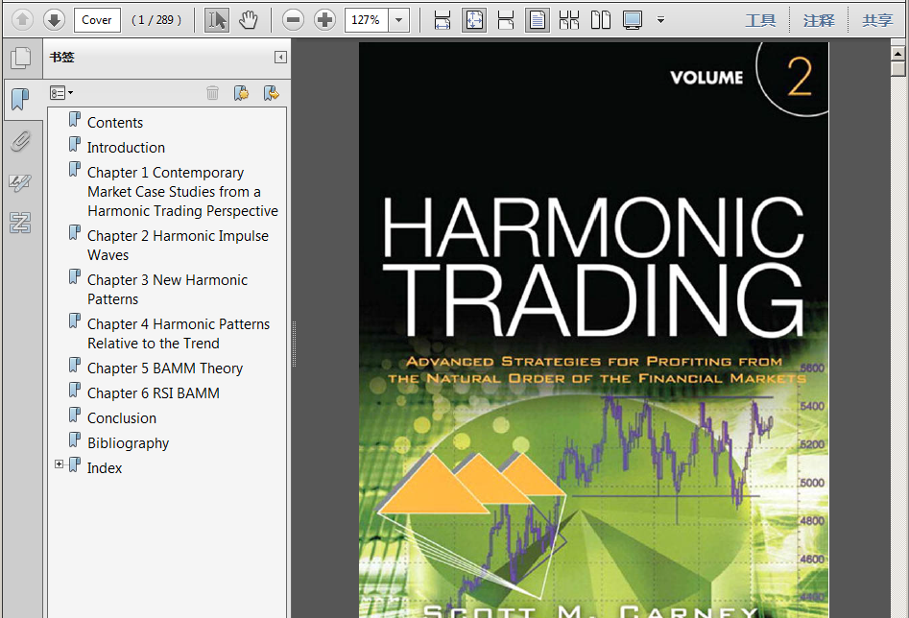The height and width of the screenshot is (618, 909).
Task: Activate the Hand pan tool
Action: [x=249, y=20]
